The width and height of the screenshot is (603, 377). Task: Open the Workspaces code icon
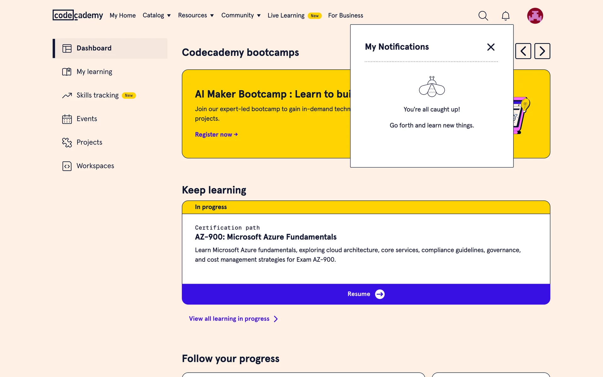coord(67,166)
